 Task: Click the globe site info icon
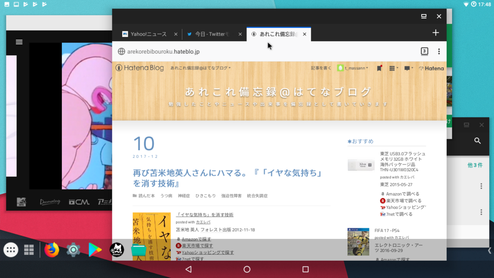121,51
